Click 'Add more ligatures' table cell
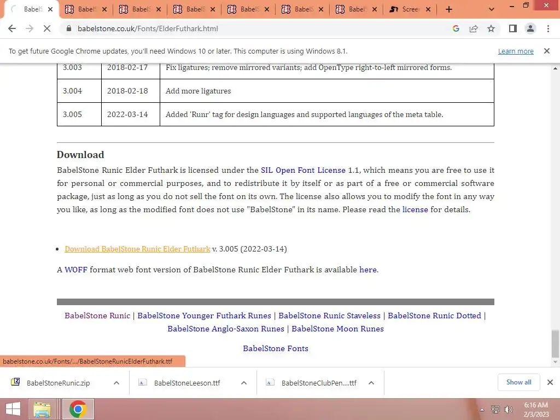Image resolution: width=560 pixels, height=420 pixels. pos(327,91)
